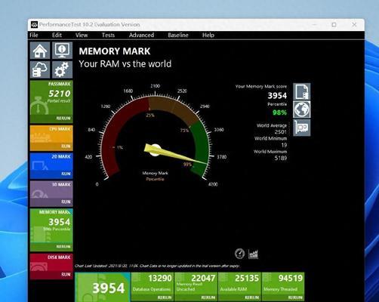Open the Home dashboard icon
The height and width of the screenshot is (302, 379).
[x=40, y=51]
